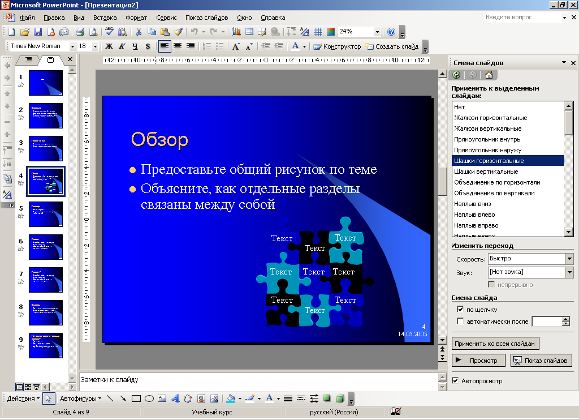Open the Правка menu
579x420 pixels.
(54, 18)
